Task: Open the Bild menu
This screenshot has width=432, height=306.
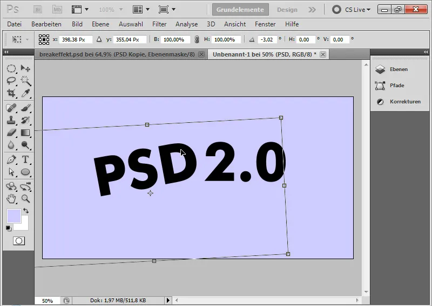Action: pyautogui.click(x=77, y=24)
